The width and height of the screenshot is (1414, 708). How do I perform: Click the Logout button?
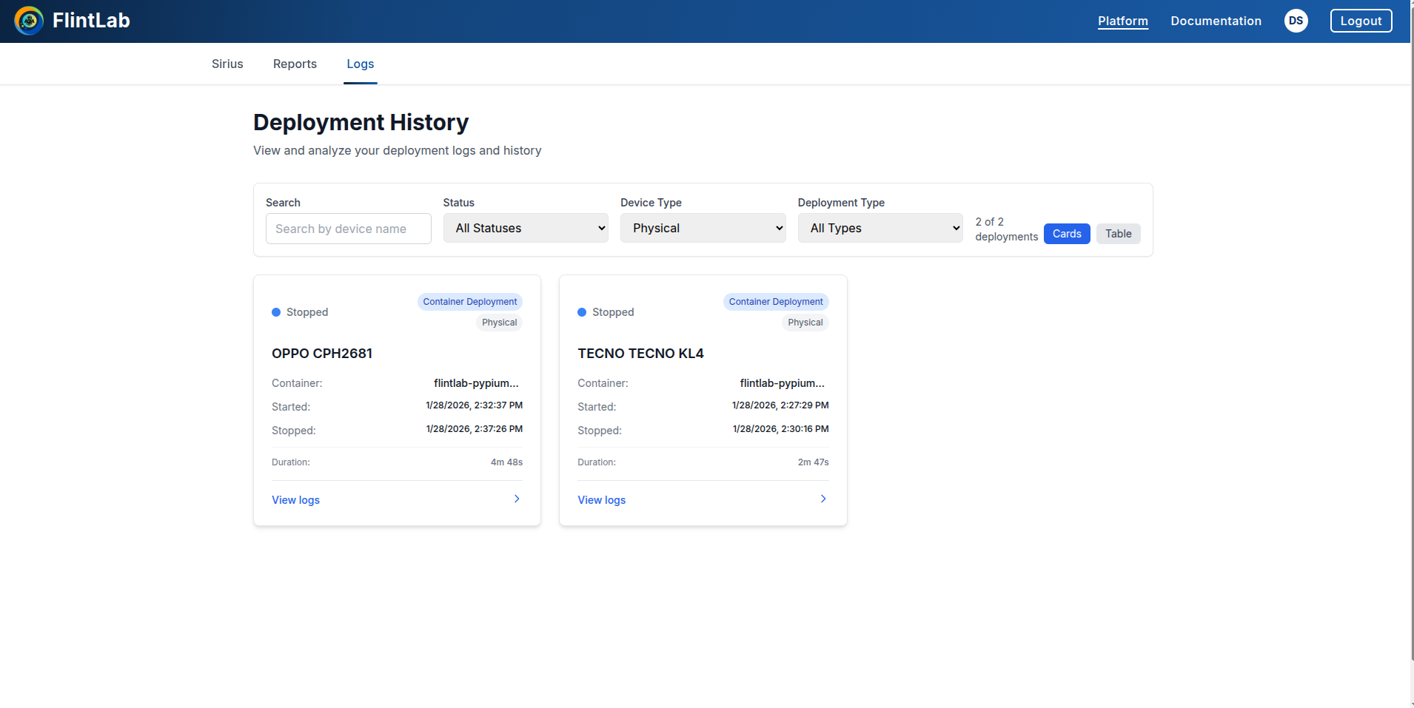tap(1361, 21)
